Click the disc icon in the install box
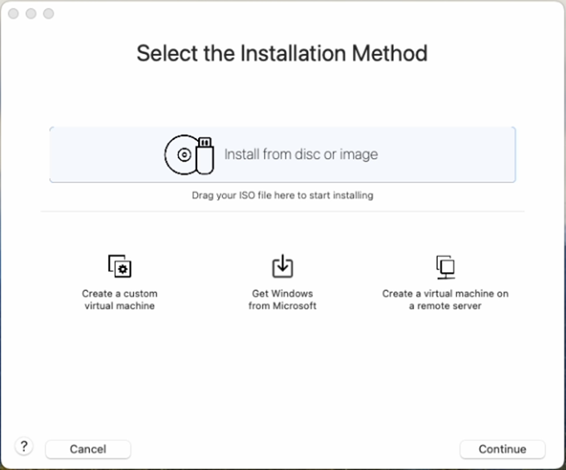This screenshot has height=470, width=566. click(x=181, y=155)
